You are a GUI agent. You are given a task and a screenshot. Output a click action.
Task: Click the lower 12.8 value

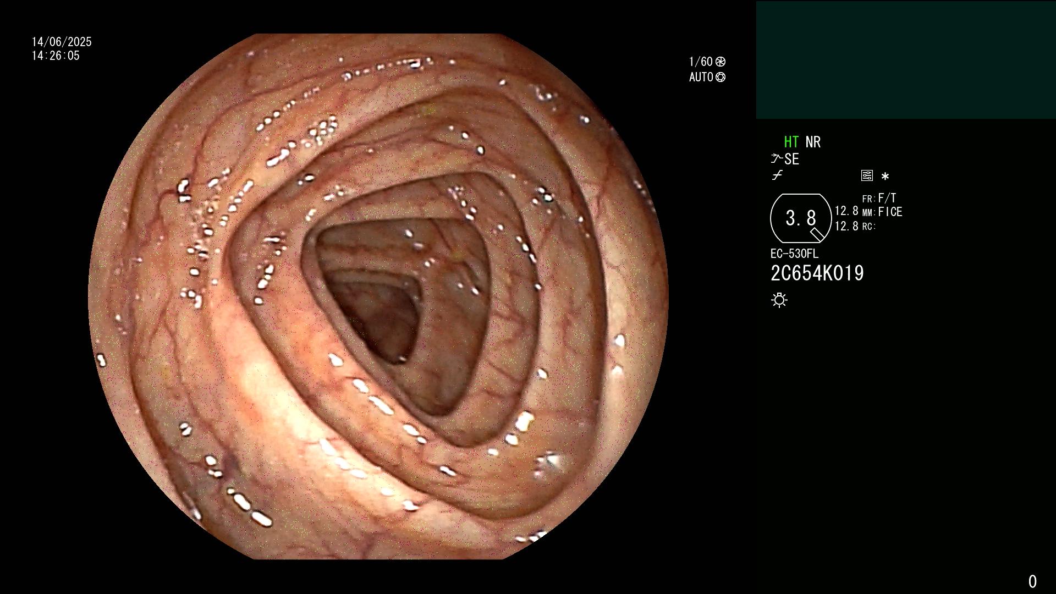point(846,226)
